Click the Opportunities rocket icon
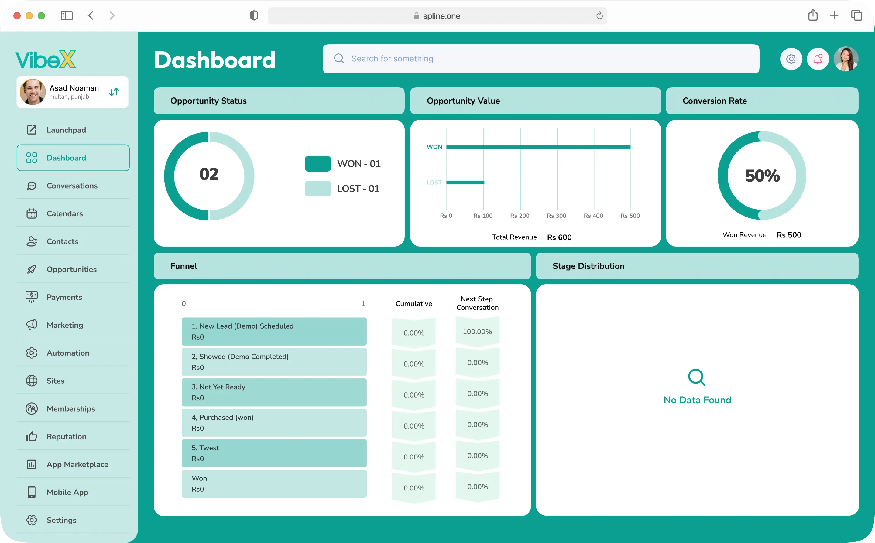Image resolution: width=875 pixels, height=543 pixels. (x=32, y=269)
